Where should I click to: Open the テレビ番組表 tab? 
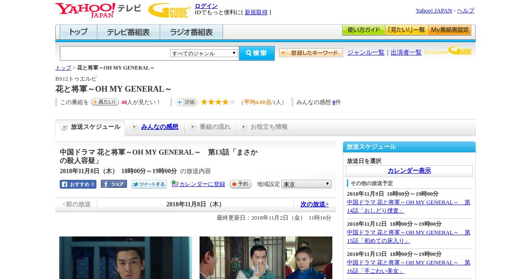(128, 32)
